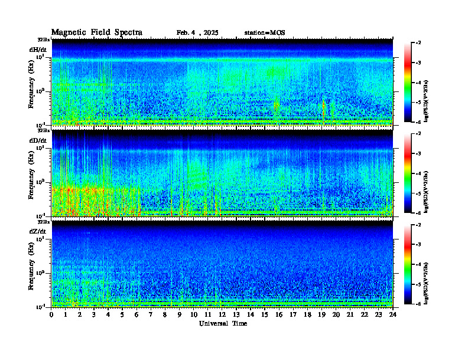This screenshot has width=468, height=361.
Task: Click hour "12" on the Universal Time axis
Action: 222,314
